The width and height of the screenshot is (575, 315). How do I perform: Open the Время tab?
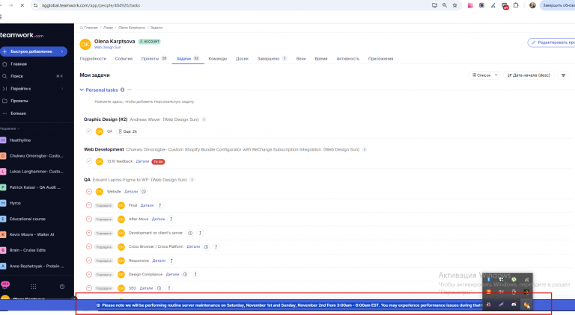(x=321, y=58)
